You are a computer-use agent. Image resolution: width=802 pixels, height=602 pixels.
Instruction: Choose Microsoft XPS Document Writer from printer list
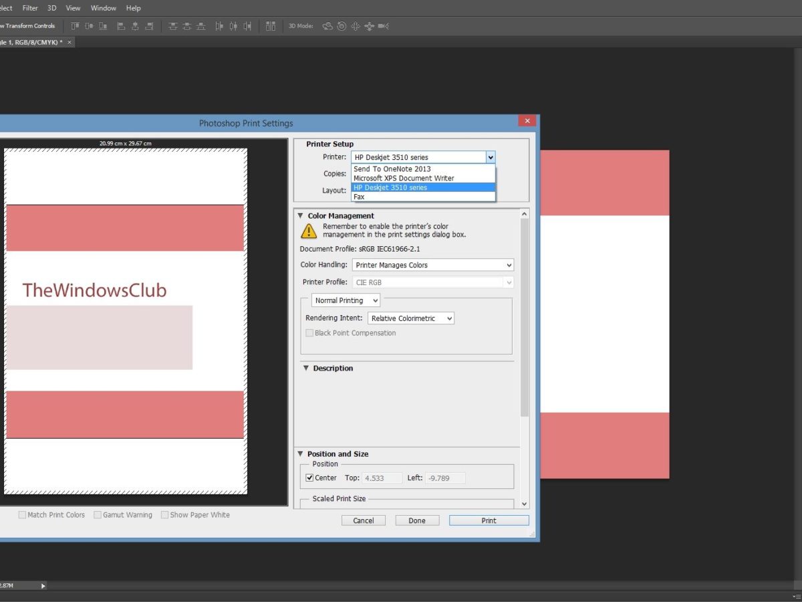coord(404,179)
